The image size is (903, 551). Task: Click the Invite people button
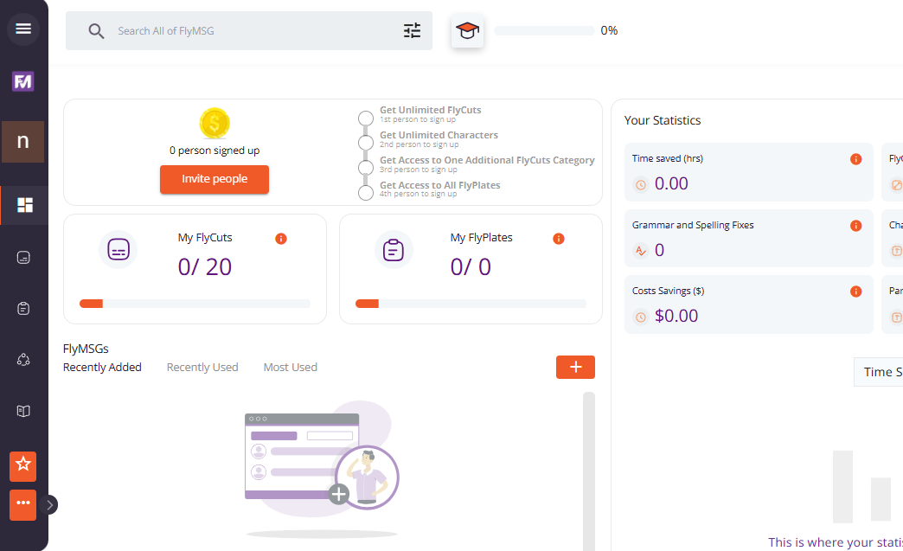(x=215, y=179)
